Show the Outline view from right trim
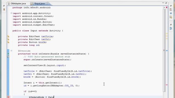The height and width of the screenshot is (98, 175). click(x=171, y=28)
